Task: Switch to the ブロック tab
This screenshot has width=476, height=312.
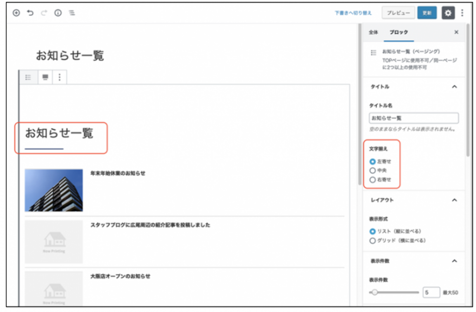Action: 399,32
